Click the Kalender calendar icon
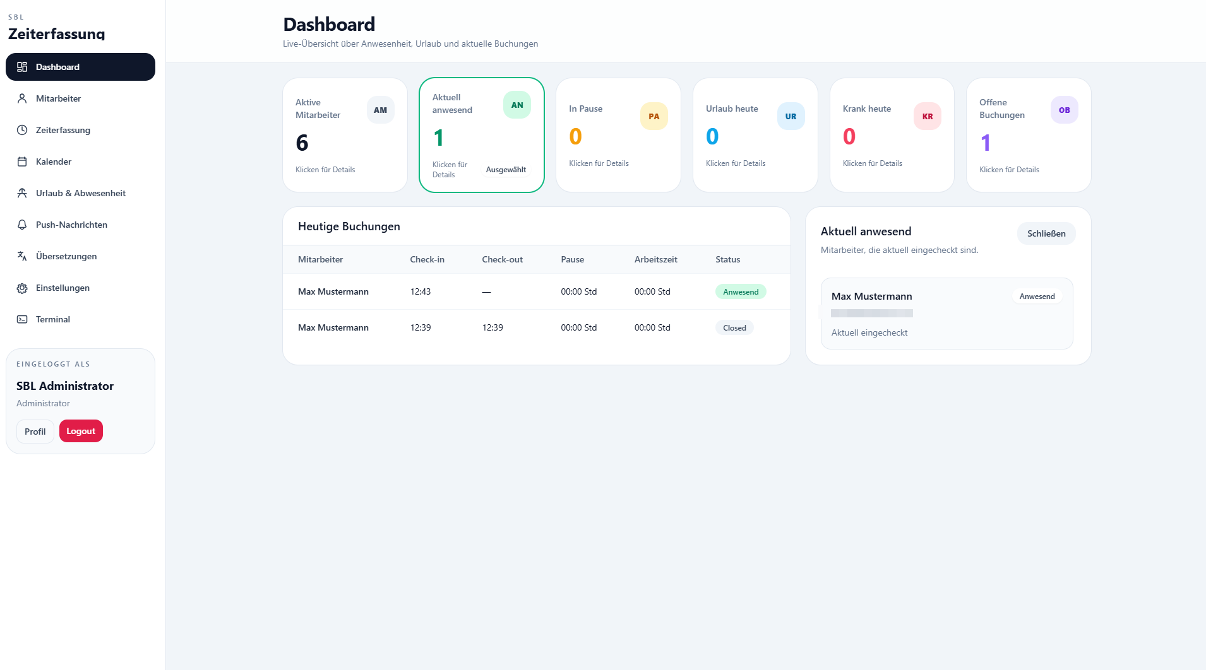Viewport: 1206px width, 670px height. [x=22, y=162]
